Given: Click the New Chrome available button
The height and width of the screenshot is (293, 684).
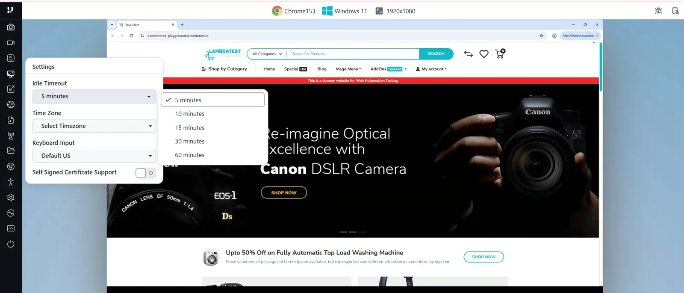Looking at the screenshot, I should pos(581,36).
